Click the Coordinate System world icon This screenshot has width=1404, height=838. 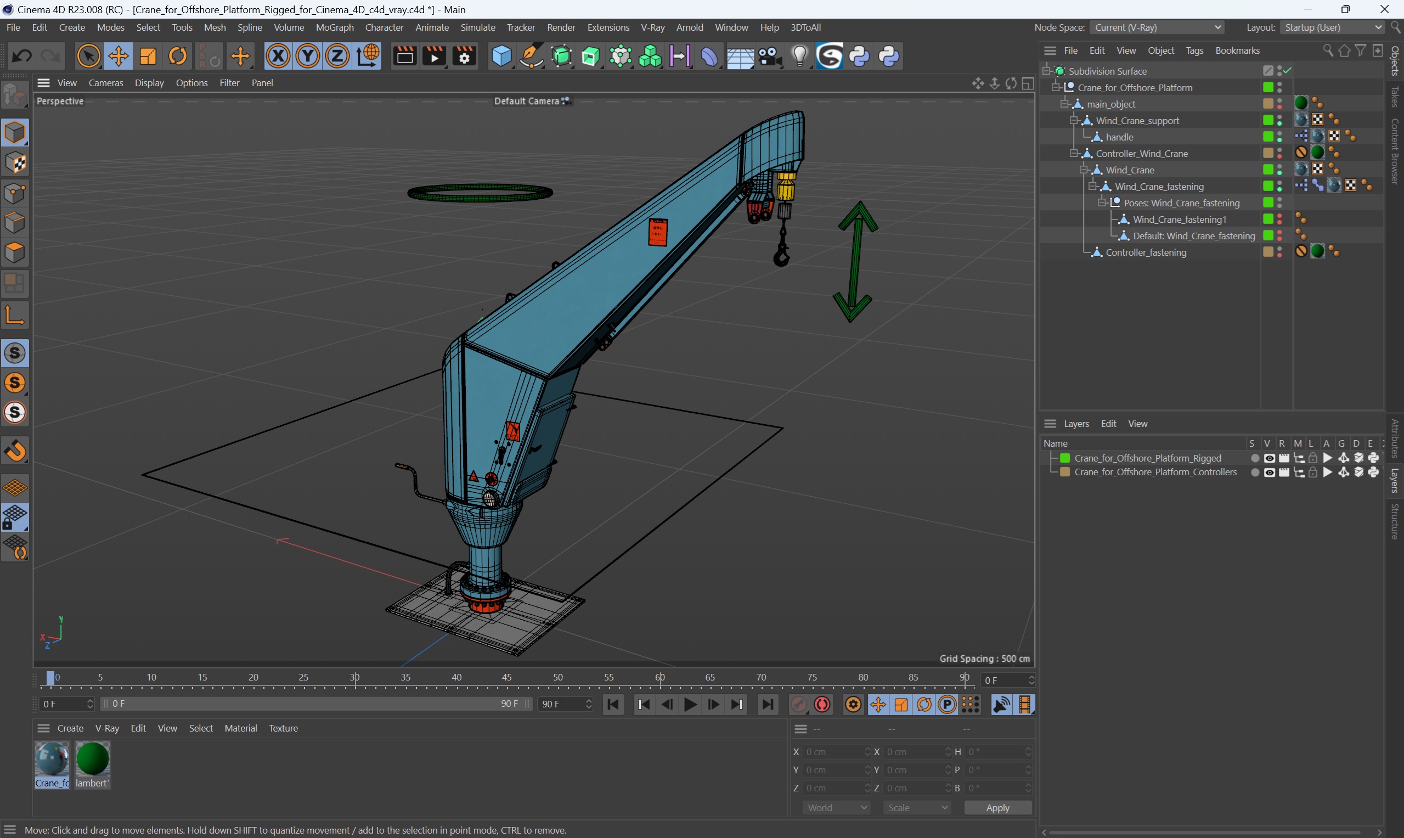pos(368,56)
